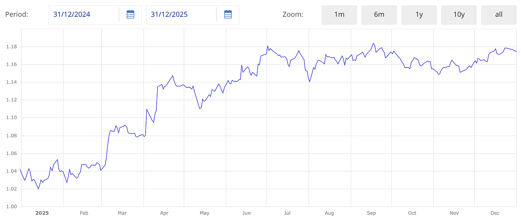Click the 1.00 y-axis label
The width and height of the screenshot is (521, 218).
point(12,207)
